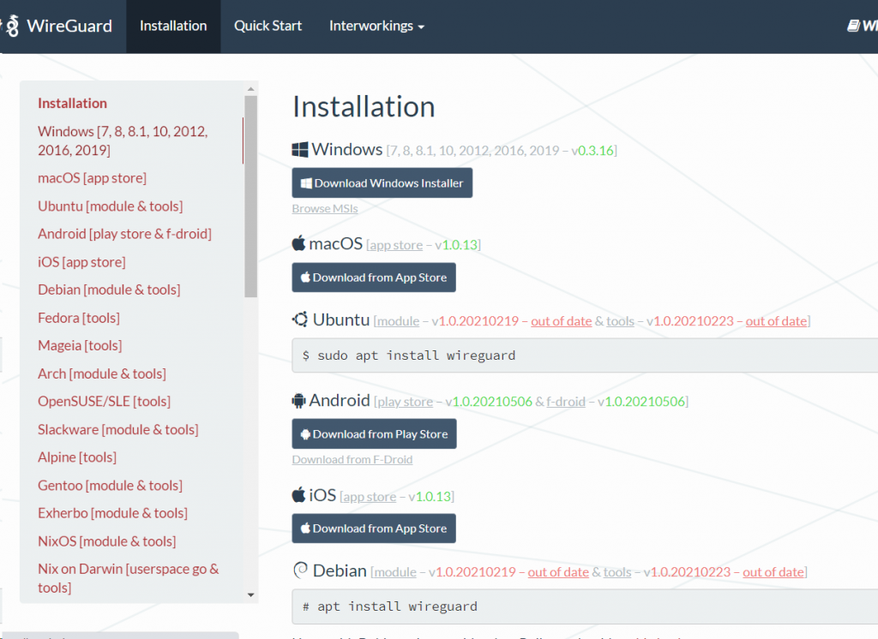Click the Debian swirl icon beside Debian heading
Image resolution: width=878 pixels, height=639 pixels.
(301, 570)
